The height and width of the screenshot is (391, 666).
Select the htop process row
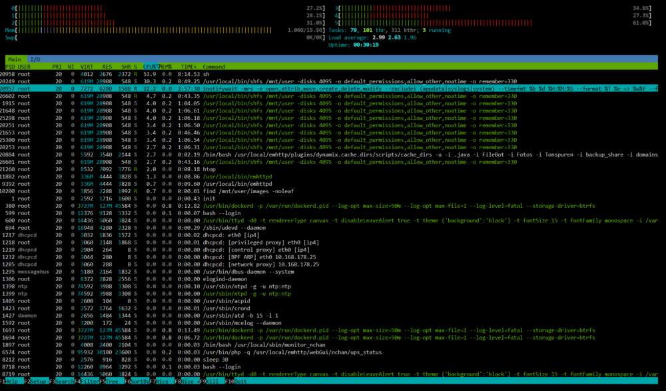(329, 169)
